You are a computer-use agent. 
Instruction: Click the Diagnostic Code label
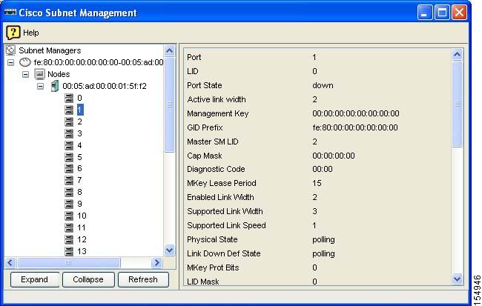click(x=216, y=169)
